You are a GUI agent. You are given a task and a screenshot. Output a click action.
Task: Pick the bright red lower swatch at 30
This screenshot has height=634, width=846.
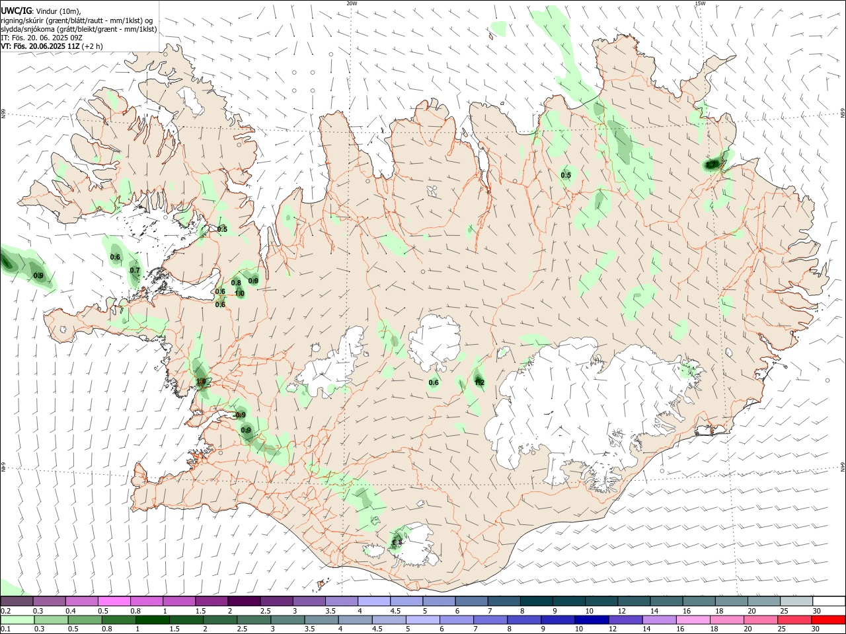click(828, 620)
